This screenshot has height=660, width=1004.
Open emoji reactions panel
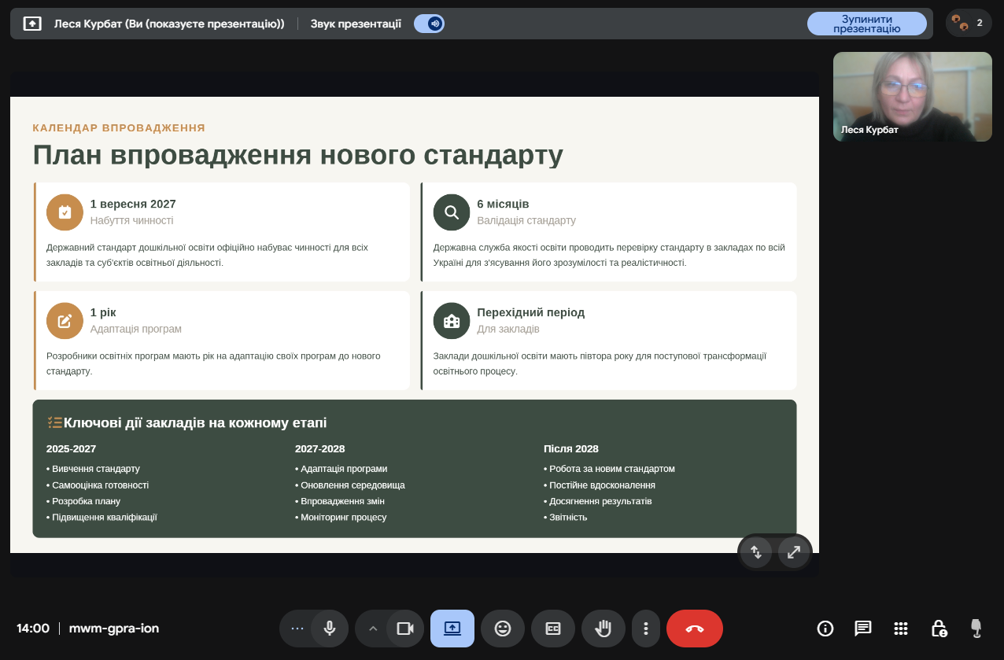pyautogui.click(x=503, y=629)
